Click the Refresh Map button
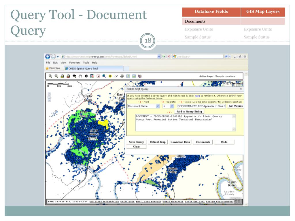 click(x=158, y=142)
